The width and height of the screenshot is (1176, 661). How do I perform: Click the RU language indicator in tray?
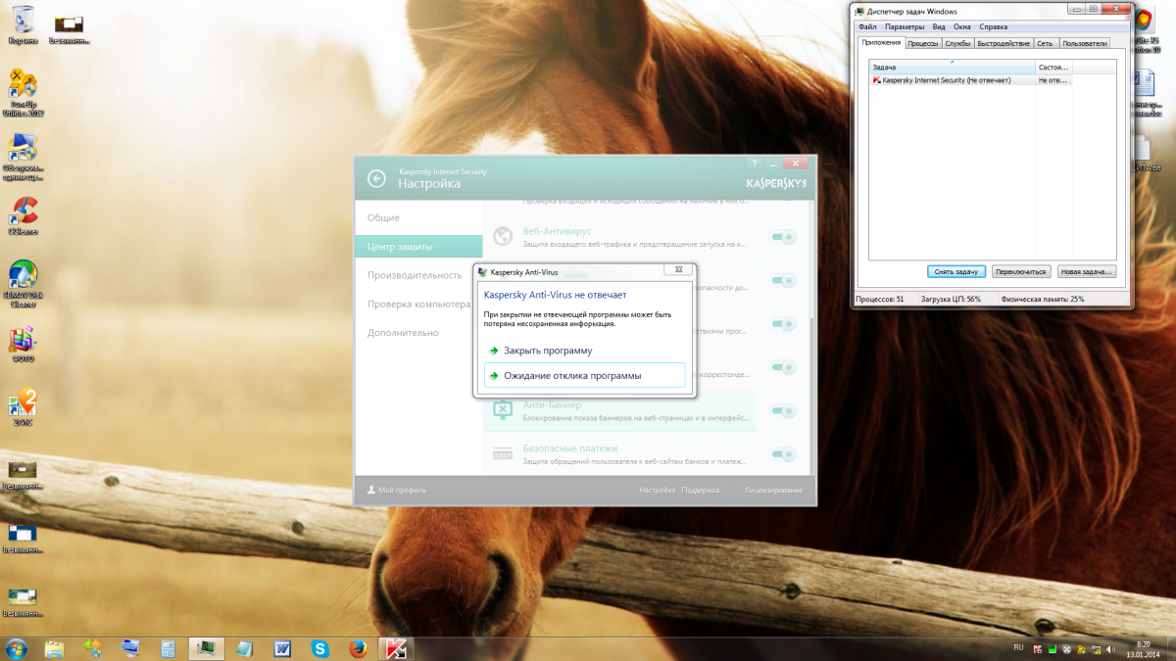pos(1016,648)
